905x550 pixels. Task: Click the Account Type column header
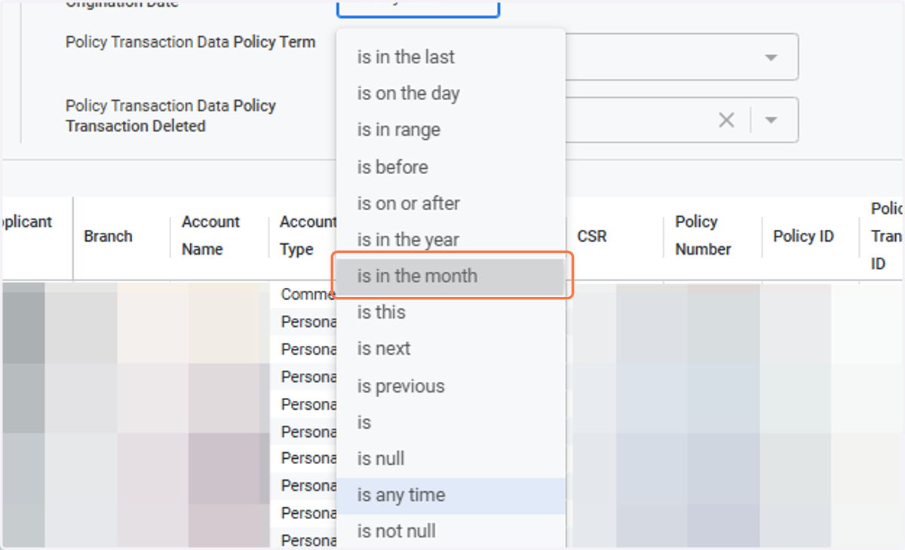pyautogui.click(x=308, y=236)
